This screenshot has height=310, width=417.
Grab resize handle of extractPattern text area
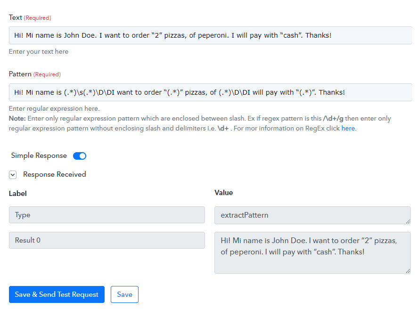tap(408, 221)
